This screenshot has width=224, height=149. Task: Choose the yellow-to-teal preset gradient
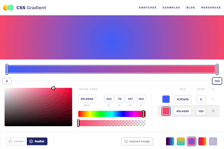(181, 141)
